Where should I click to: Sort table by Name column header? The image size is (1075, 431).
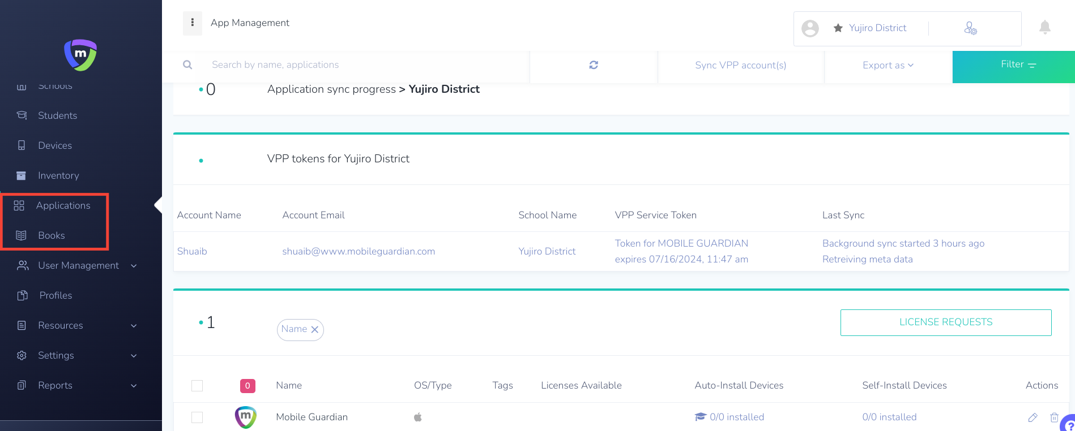tap(289, 385)
